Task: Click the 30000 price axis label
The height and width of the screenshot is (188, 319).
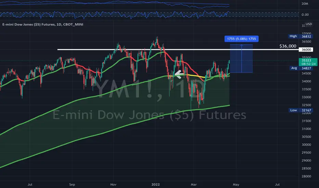Action: [306, 145]
